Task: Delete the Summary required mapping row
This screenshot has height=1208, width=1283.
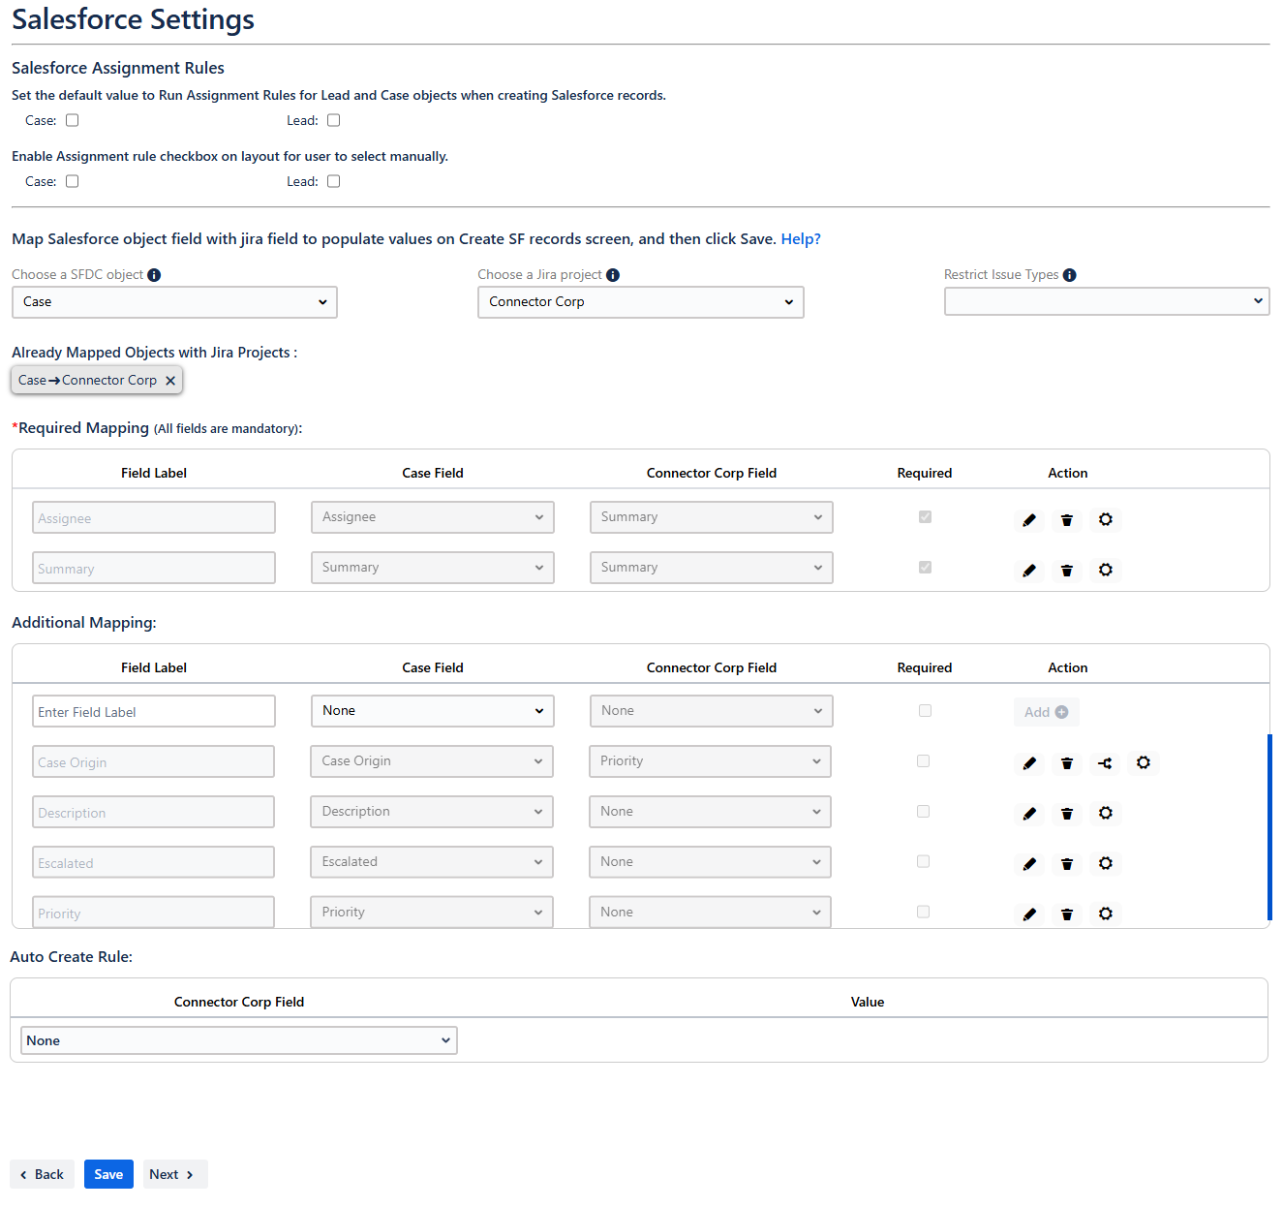Action: click(x=1067, y=571)
